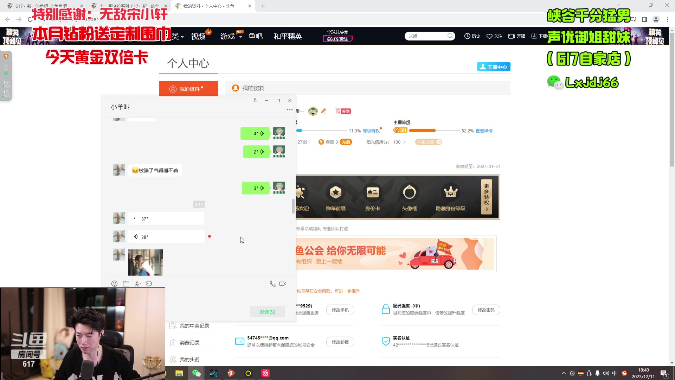The image size is (675, 380).
Task: Click 修改邮箱 button
Action: (340, 342)
